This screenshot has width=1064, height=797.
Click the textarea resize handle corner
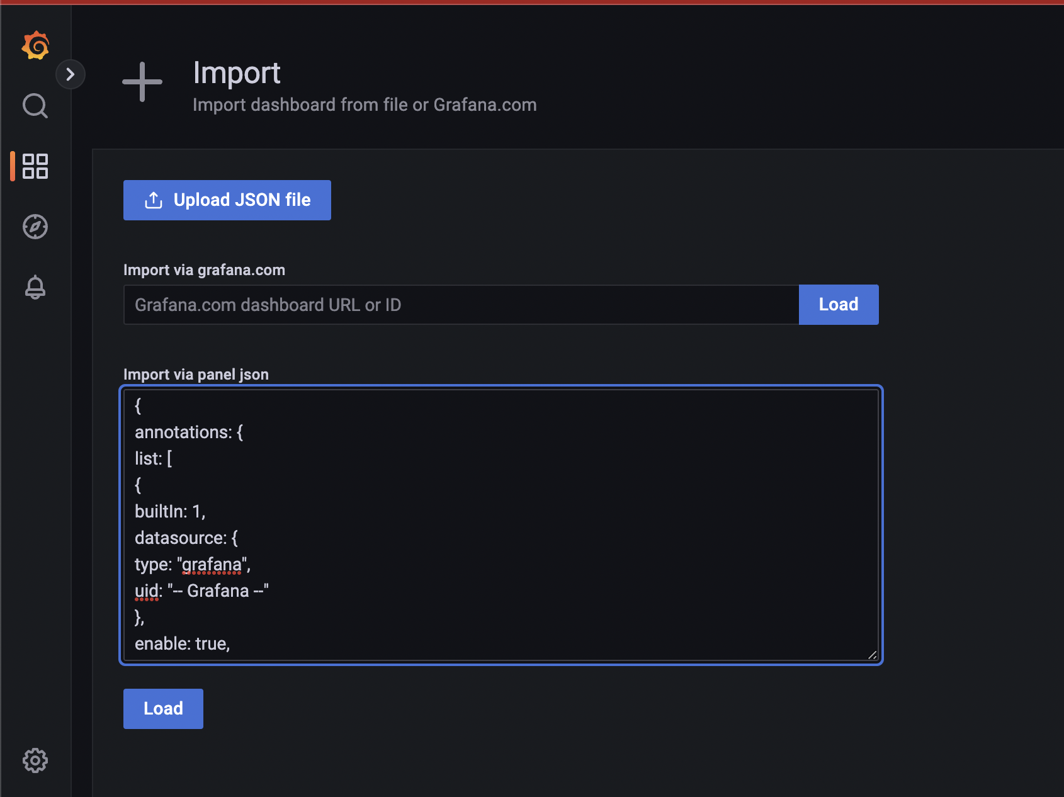pyautogui.click(x=872, y=655)
